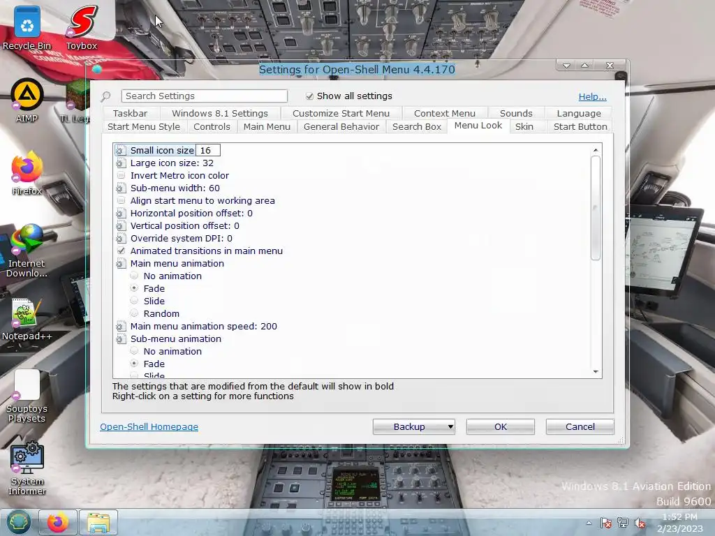
Task: Disable Animated transitions in main menu
Action: (121, 251)
